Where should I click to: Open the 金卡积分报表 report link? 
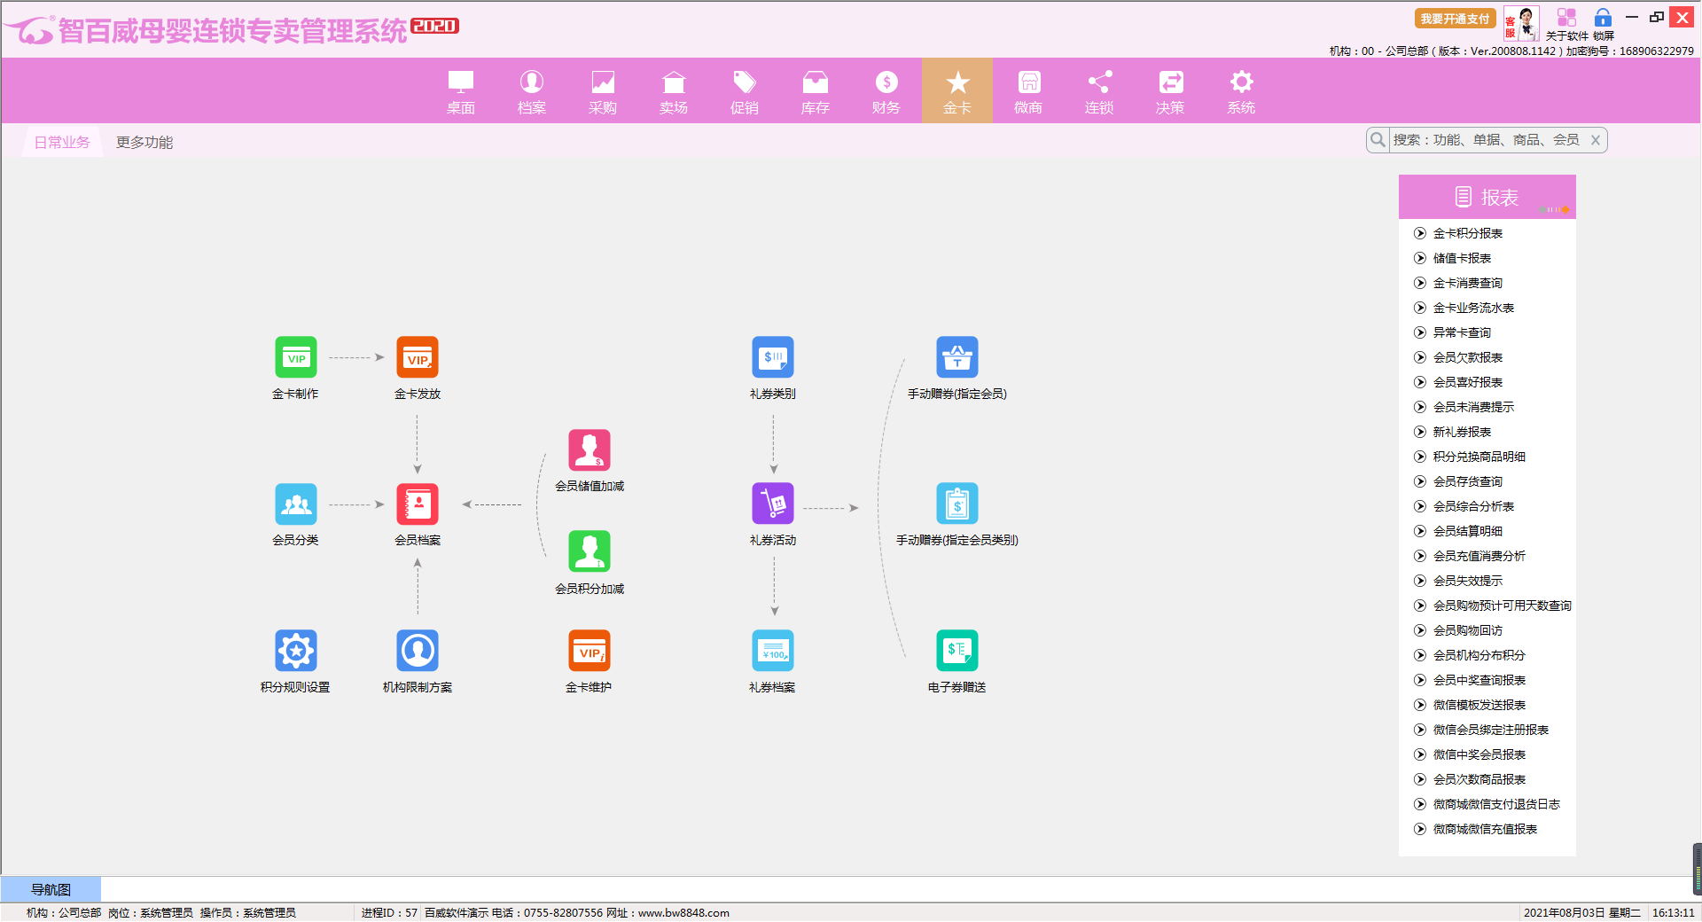coord(1467,233)
